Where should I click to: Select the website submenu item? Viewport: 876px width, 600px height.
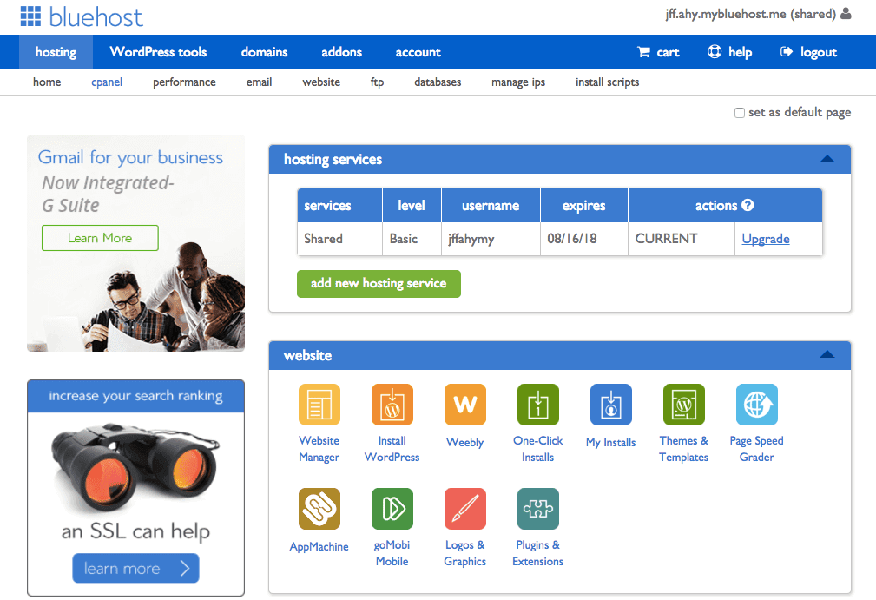coord(321,82)
